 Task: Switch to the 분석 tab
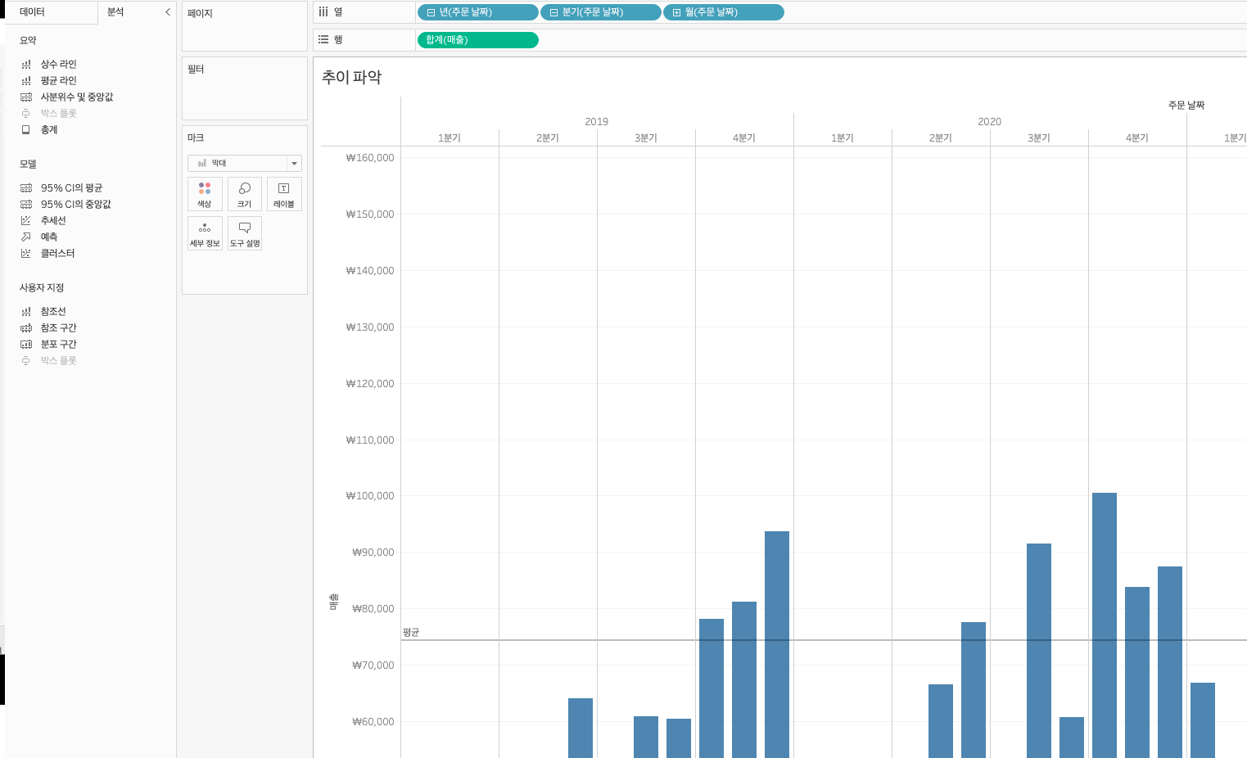115,12
